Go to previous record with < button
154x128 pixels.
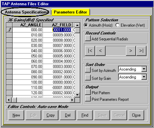pyautogui.click(x=101, y=51)
